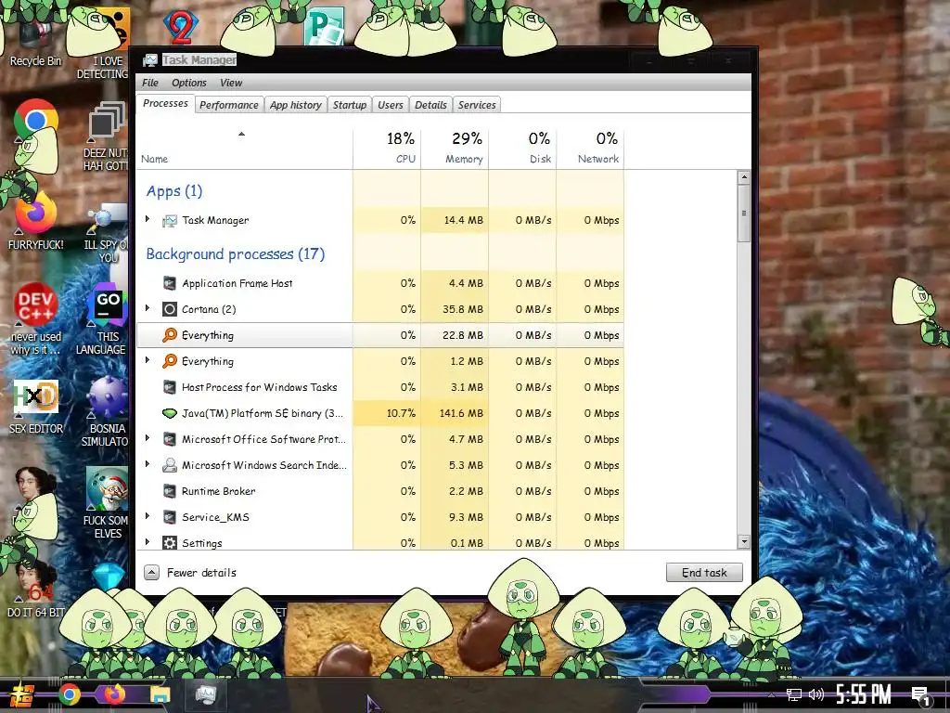Click the Start button on taskbar
Viewport: 950px width, 713px height.
coord(22,694)
